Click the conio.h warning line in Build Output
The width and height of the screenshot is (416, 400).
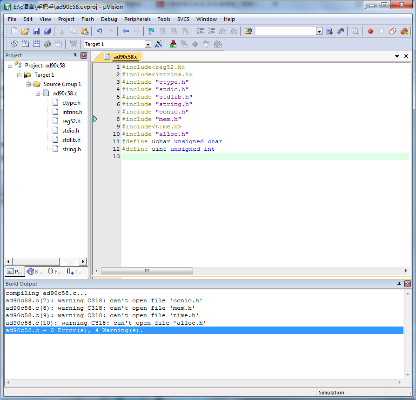click(104, 300)
